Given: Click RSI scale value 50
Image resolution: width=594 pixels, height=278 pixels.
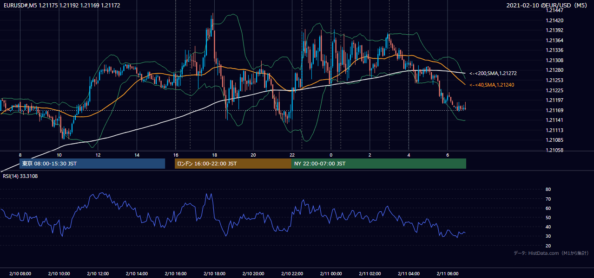Looking at the screenshot, I should [x=548, y=217].
